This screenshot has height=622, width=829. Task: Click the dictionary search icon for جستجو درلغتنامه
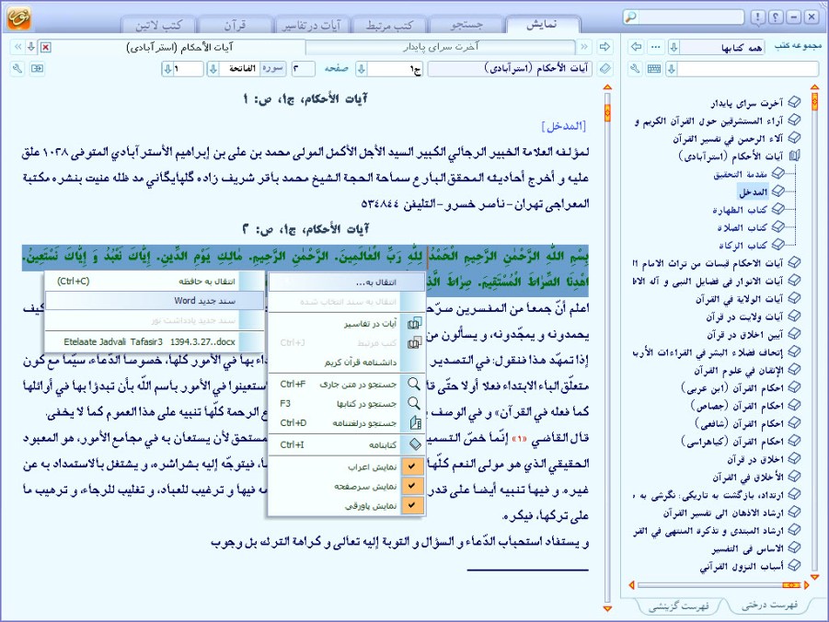point(415,423)
